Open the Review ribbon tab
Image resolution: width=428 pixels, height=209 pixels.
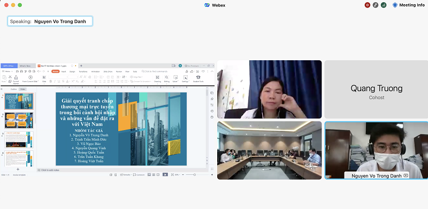pyautogui.click(x=119, y=71)
